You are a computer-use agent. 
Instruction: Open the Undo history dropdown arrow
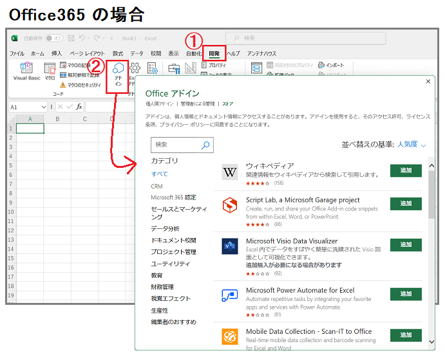point(88,38)
